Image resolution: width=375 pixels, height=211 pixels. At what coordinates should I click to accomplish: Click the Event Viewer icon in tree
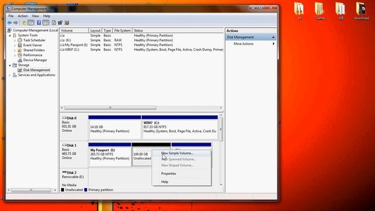tap(20, 45)
